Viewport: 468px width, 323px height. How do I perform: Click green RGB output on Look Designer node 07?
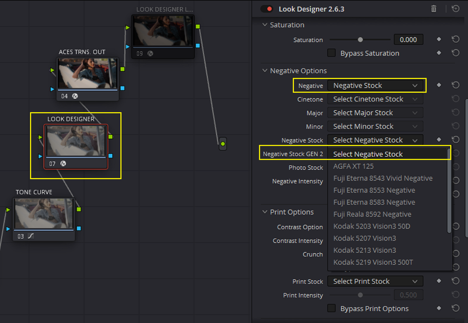click(110, 137)
